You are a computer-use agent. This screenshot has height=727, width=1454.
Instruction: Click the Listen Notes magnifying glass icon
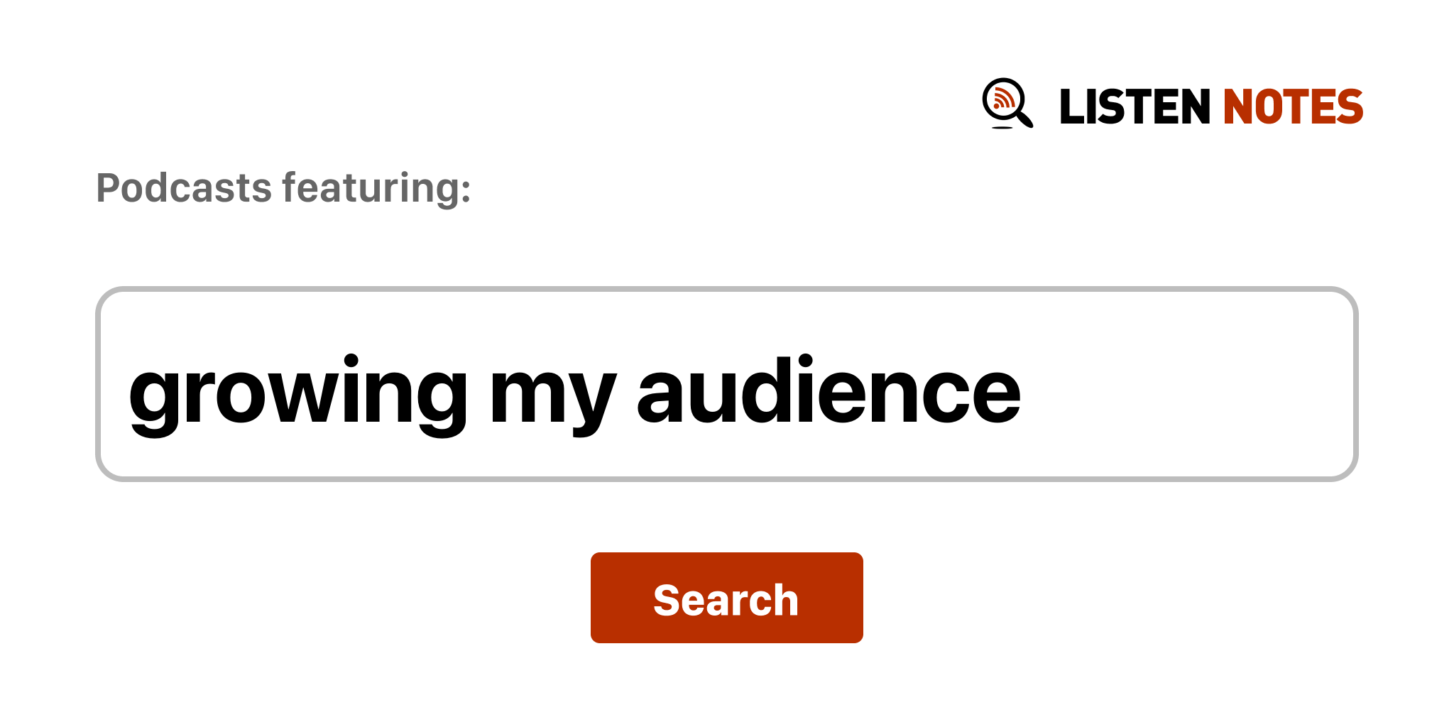click(1007, 104)
